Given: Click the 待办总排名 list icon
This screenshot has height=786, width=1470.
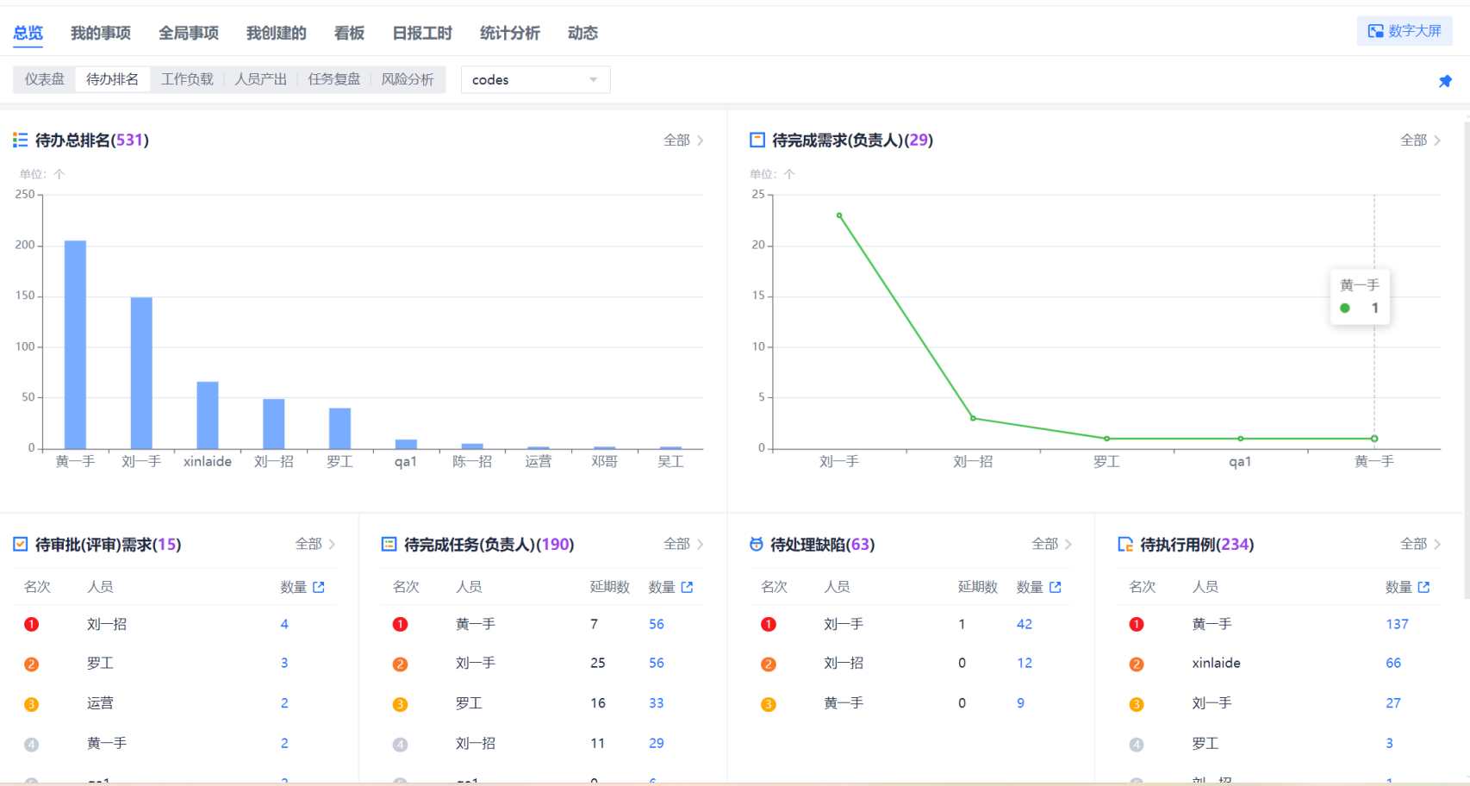Looking at the screenshot, I should (21, 140).
